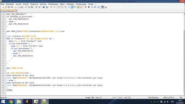Click the Close All toolbar icon
Screen dimensions: 185x104
[x=18, y=7]
